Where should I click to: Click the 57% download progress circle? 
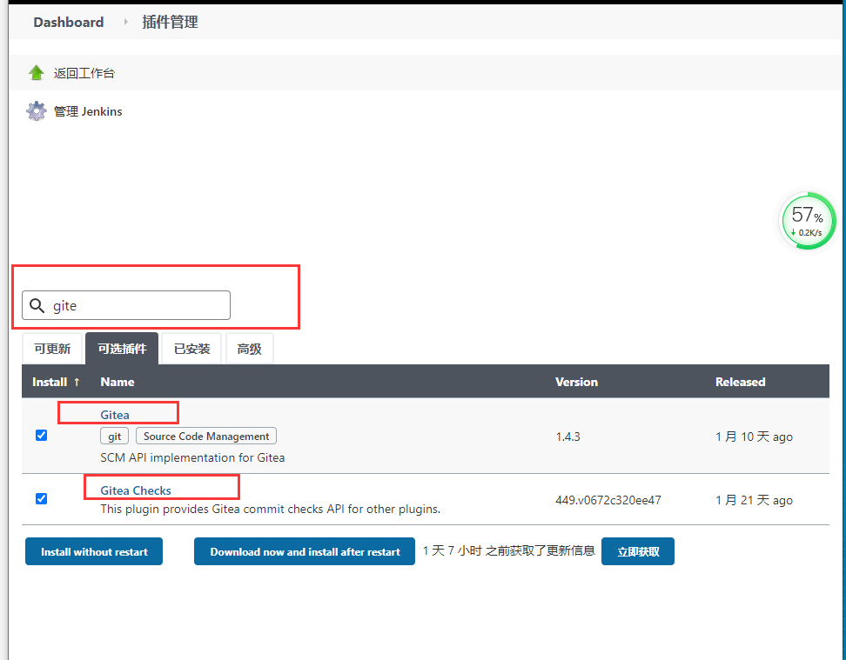tap(806, 220)
